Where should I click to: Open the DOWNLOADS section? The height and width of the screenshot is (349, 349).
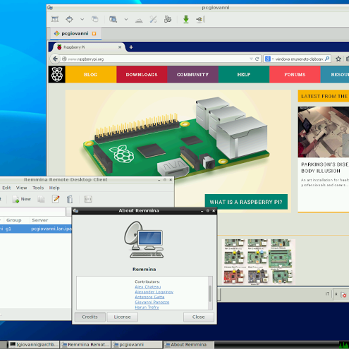142,74
